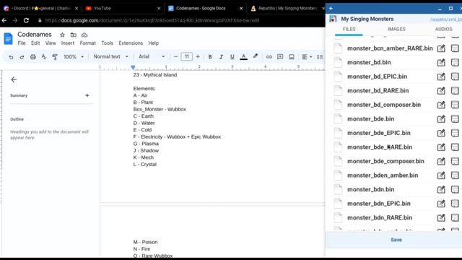Switch to the AUDIOS tab in file panel
This screenshot has width=462, height=260.
[443, 29]
